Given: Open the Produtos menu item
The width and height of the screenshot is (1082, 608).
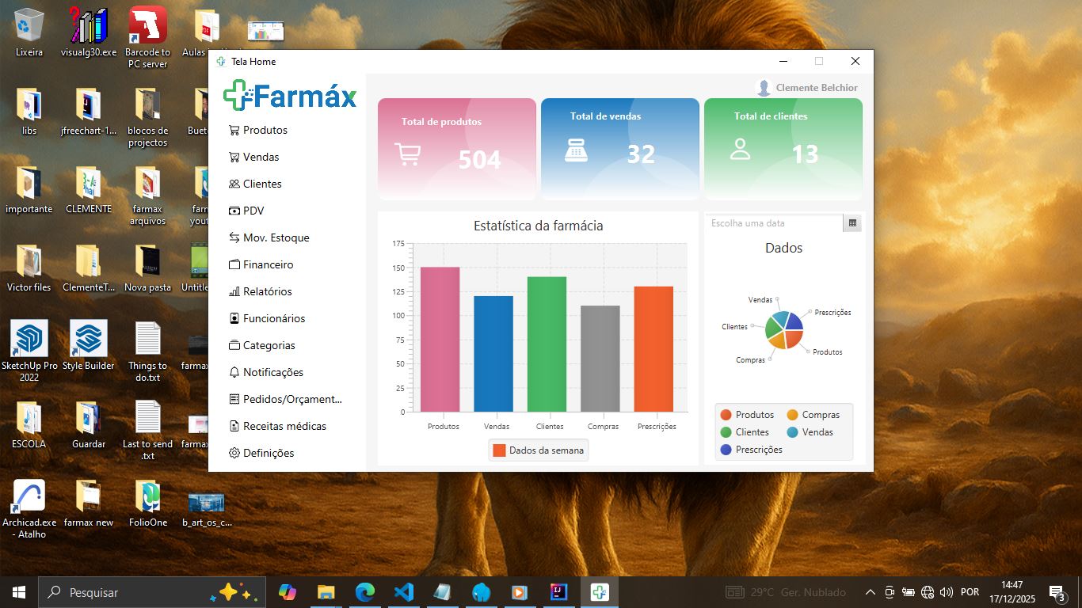Looking at the screenshot, I should click(x=265, y=130).
